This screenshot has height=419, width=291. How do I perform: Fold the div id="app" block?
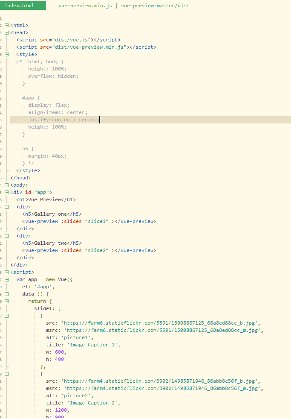pyautogui.click(x=7, y=192)
